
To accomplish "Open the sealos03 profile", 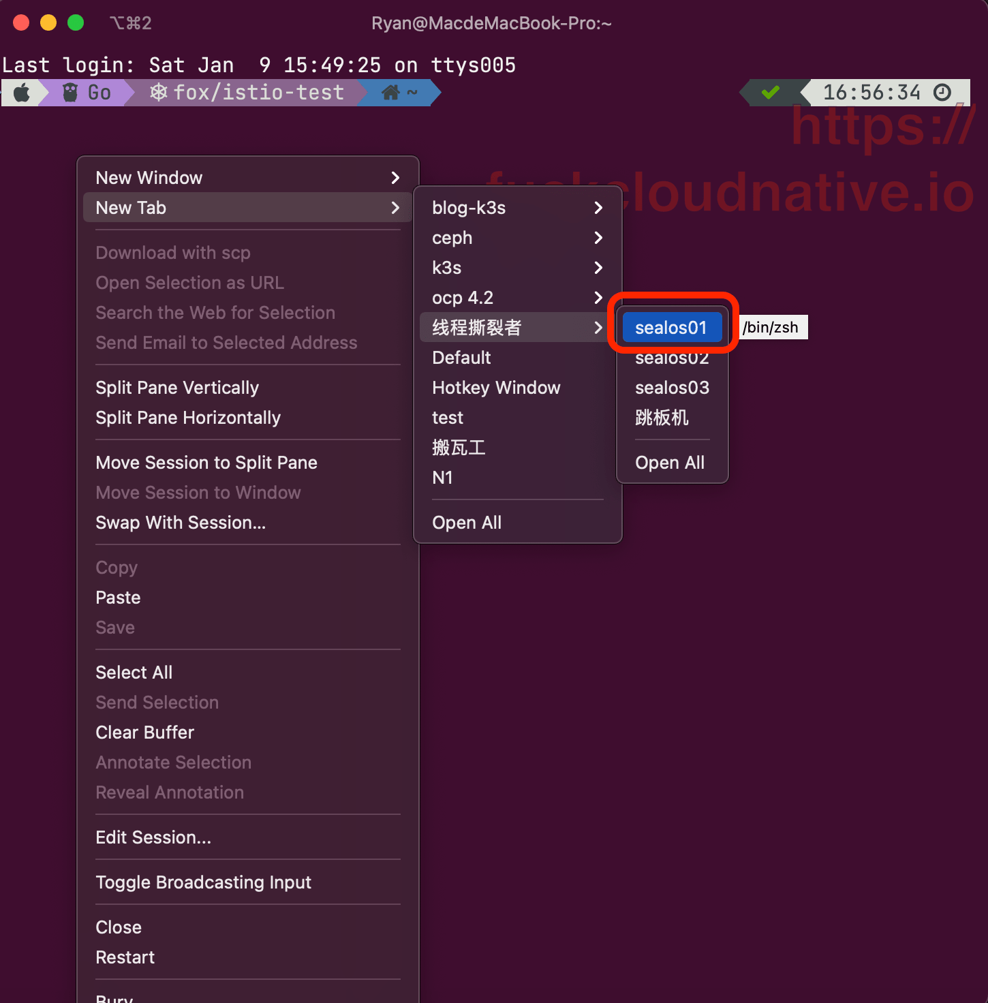I will [x=672, y=388].
